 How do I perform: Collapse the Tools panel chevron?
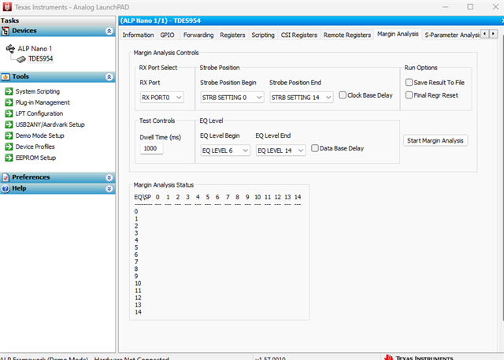(x=109, y=77)
